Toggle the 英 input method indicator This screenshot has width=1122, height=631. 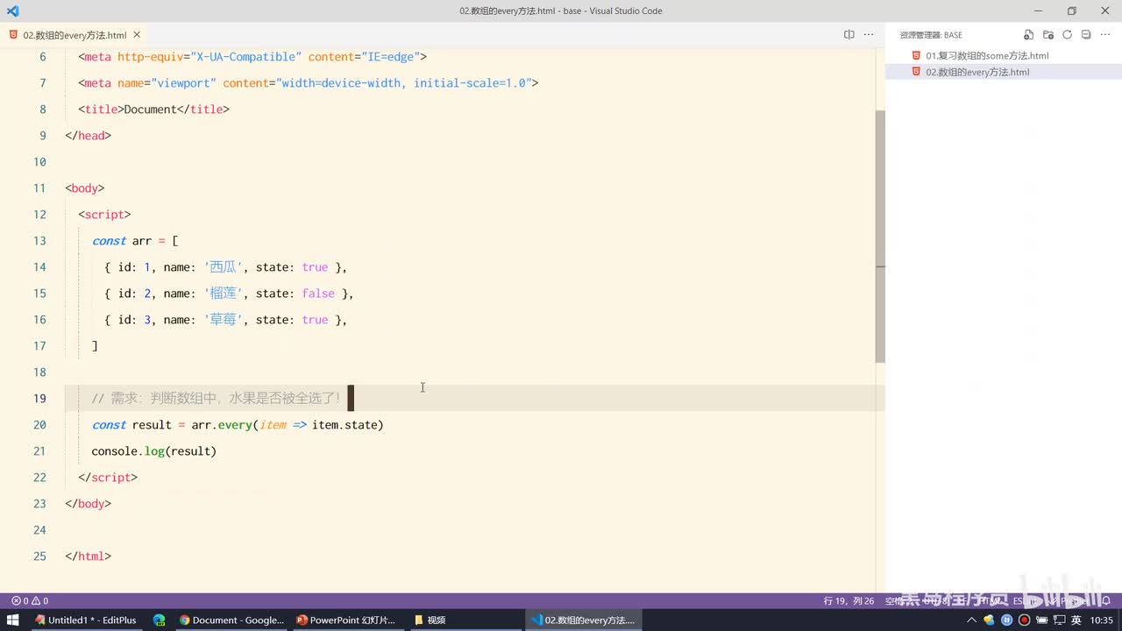pyautogui.click(x=1076, y=620)
